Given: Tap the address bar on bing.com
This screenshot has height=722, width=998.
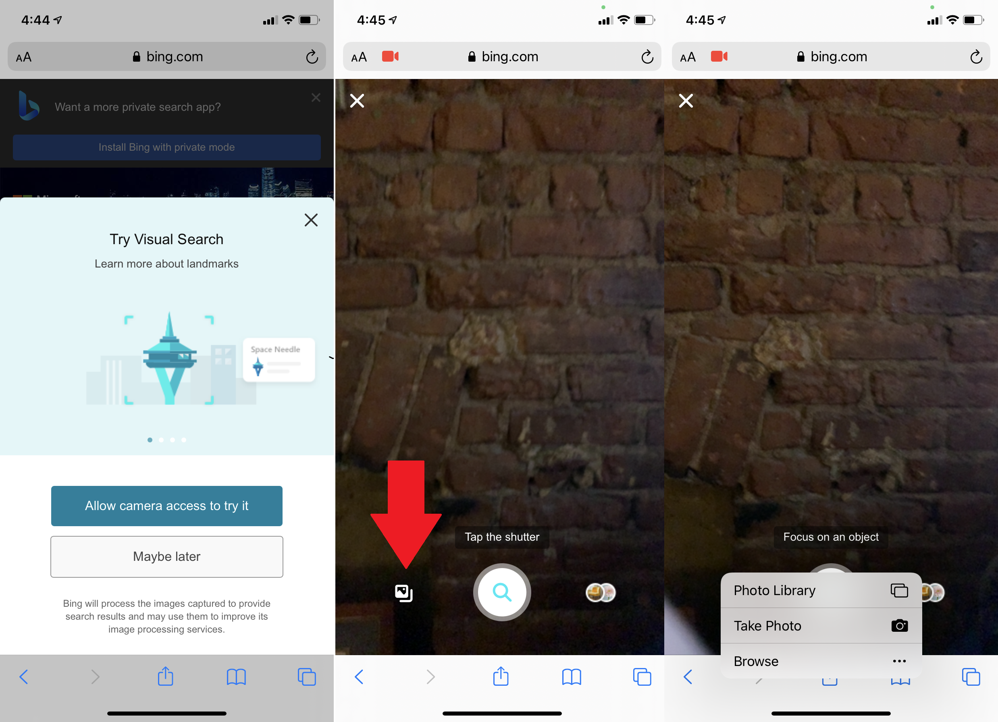Looking at the screenshot, I should [166, 56].
